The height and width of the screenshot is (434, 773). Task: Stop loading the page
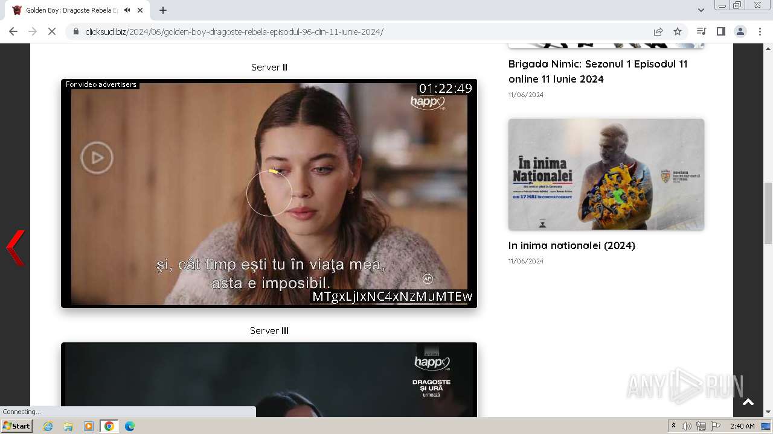[x=52, y=31]
